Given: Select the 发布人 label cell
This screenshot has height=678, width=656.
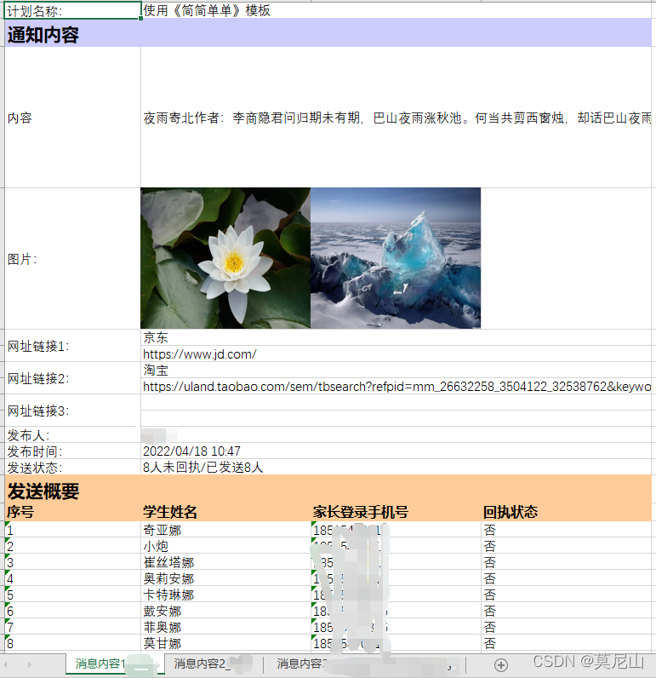Looking at the screenshot, I should 72,435.
